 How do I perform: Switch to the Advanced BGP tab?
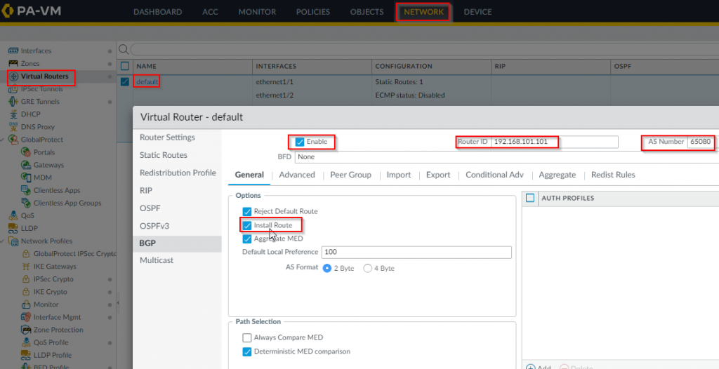297,175
